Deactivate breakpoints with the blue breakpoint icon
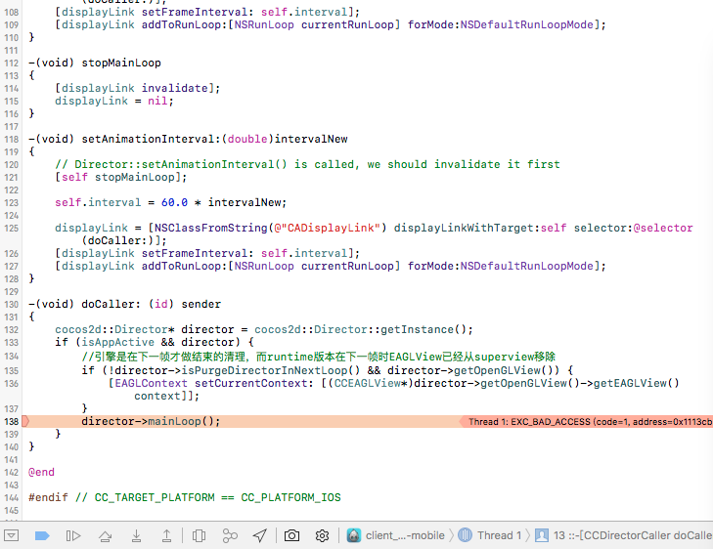The image size is (713, 549). click(x=42, y=536)
